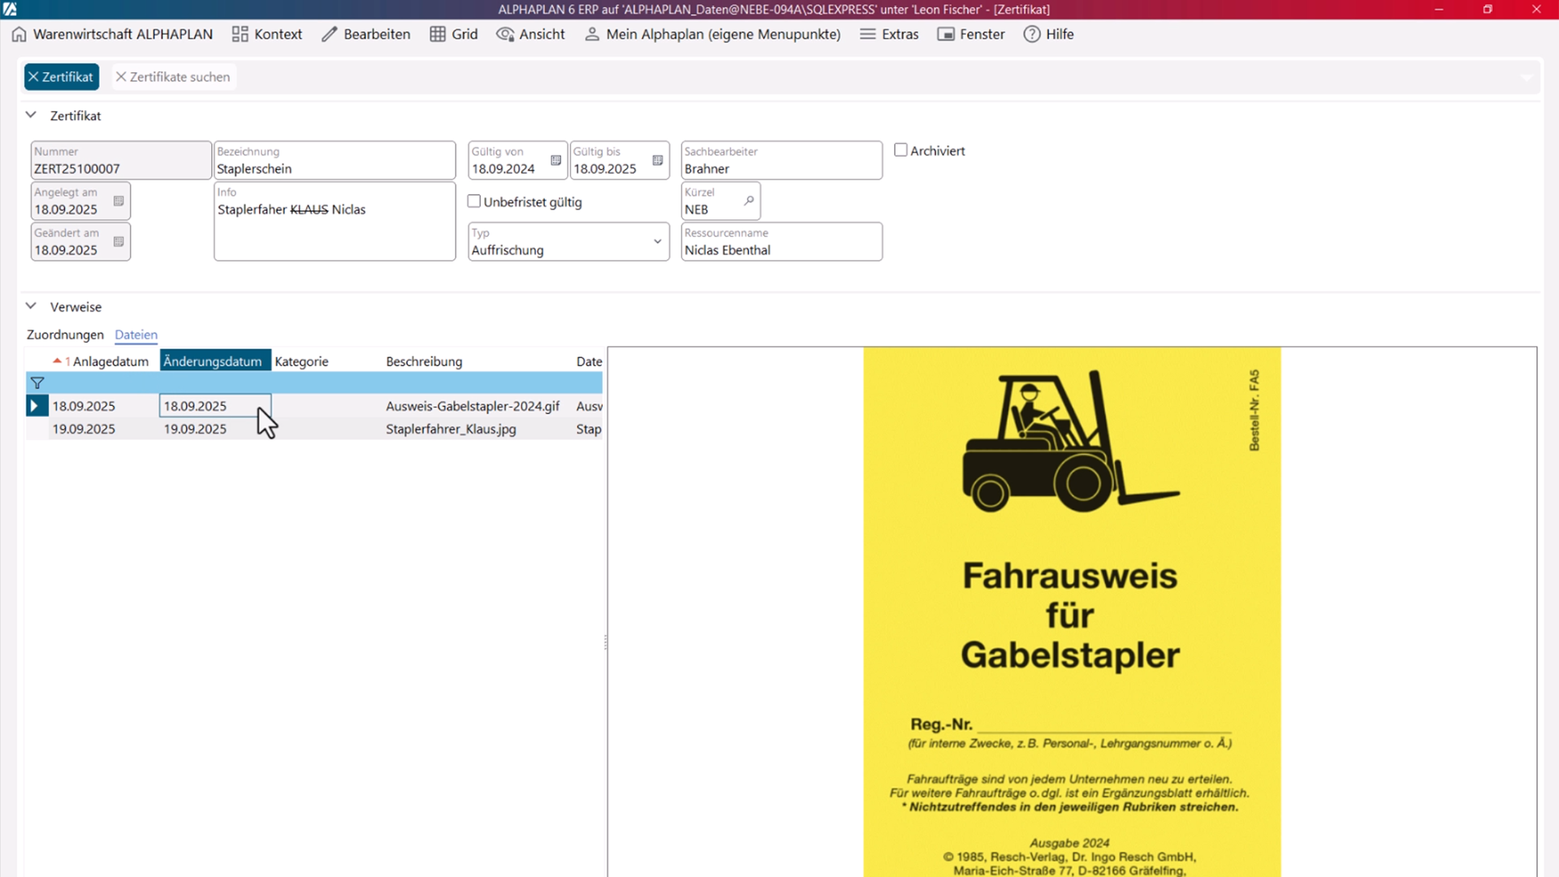Click search magnifier in Kürzel field

(749, 201)
